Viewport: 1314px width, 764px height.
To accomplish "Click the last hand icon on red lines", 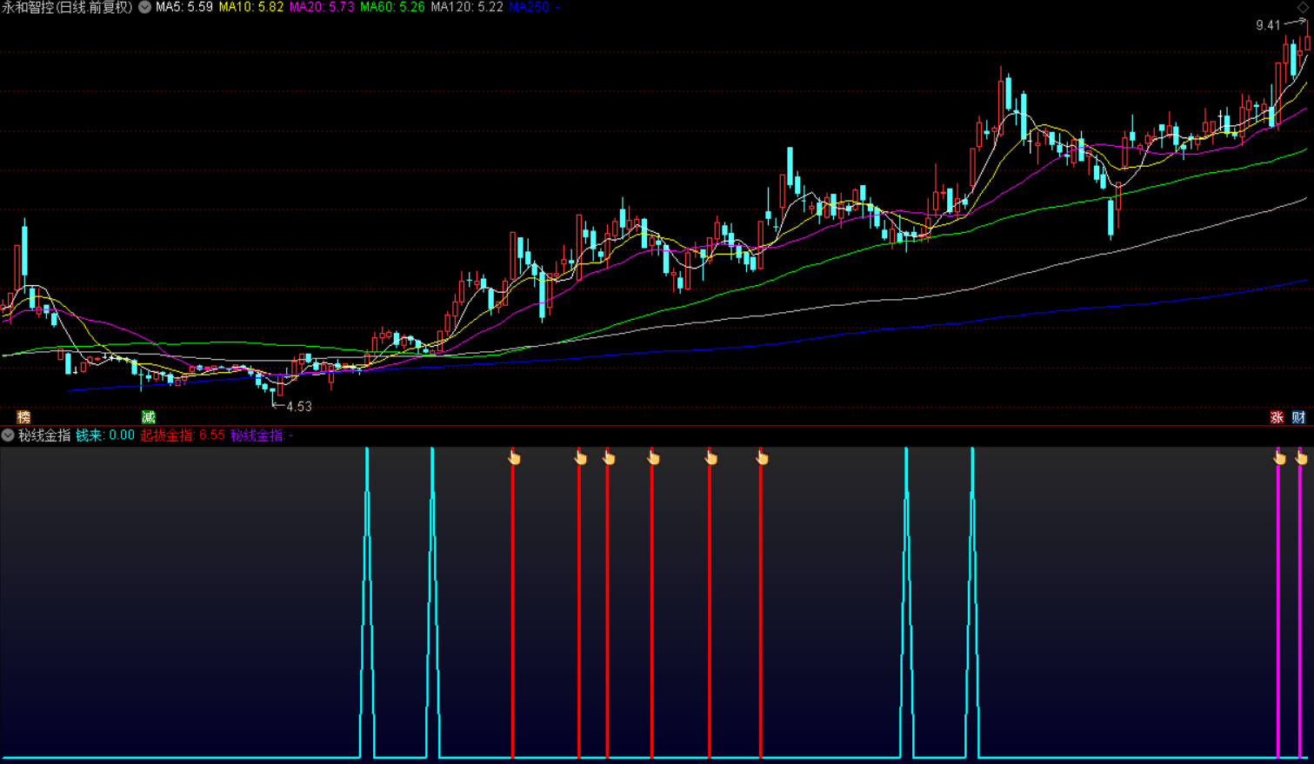I will point(762,457).
